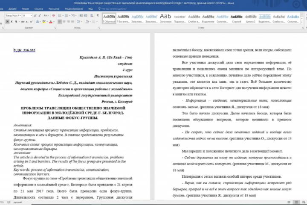Click the Аннотация: line in document
The width and height of the screenshot is (307, 205).
(x=23, y=125)
